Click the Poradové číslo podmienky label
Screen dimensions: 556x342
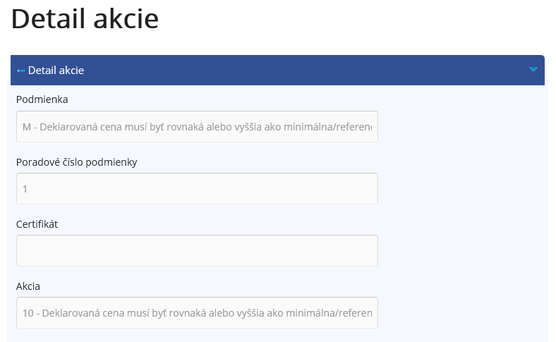(77, 162)
